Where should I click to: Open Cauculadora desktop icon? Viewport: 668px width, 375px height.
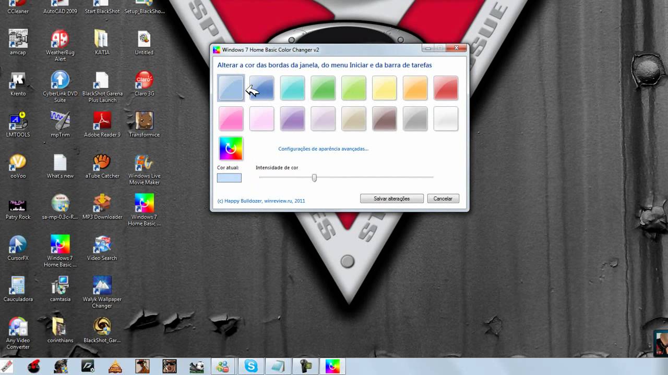(18, 289)
